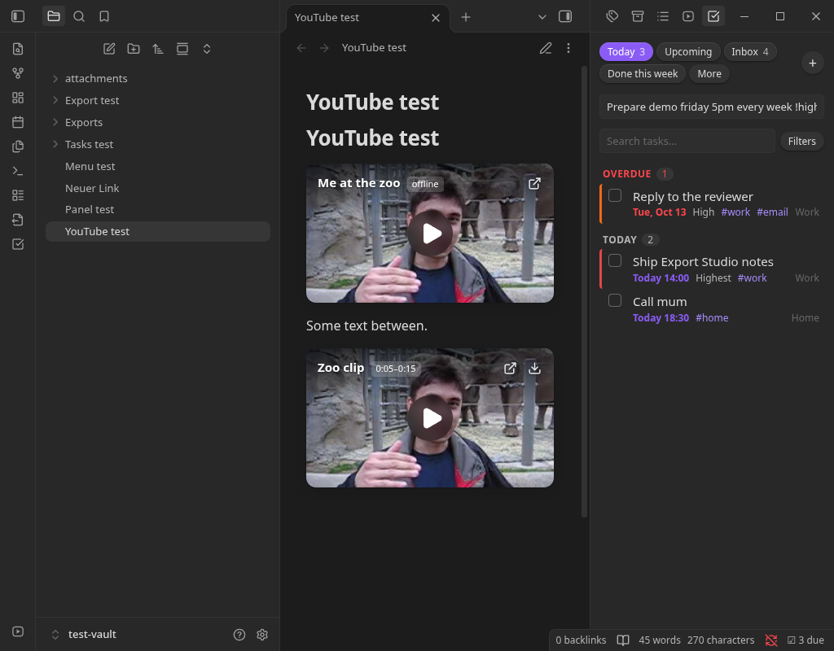Open templates ribbon icon

coord(18,146)
